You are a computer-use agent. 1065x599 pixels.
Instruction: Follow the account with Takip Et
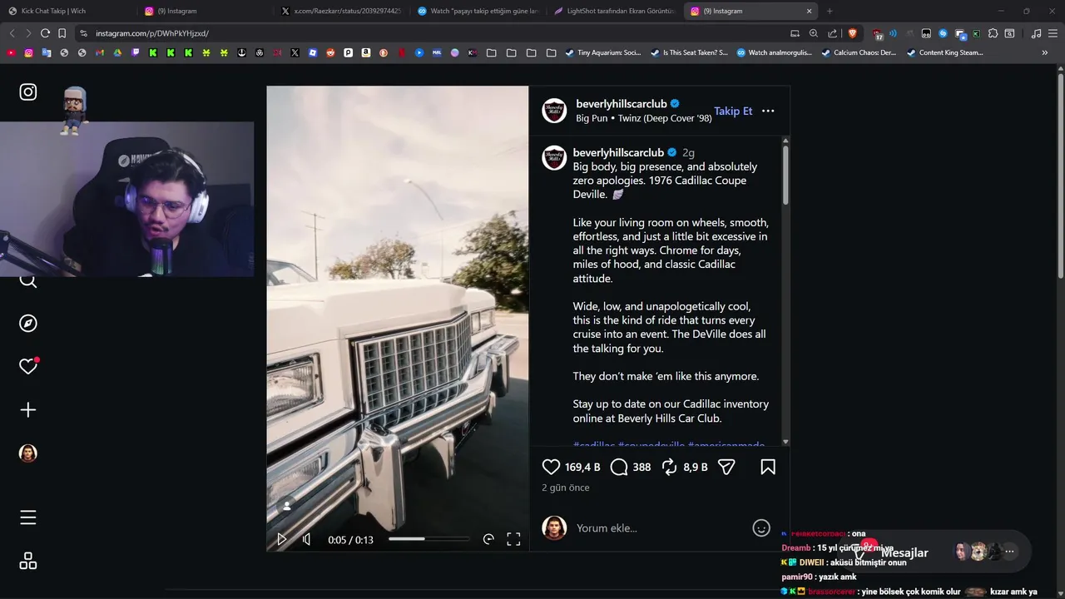click(733, 111)
